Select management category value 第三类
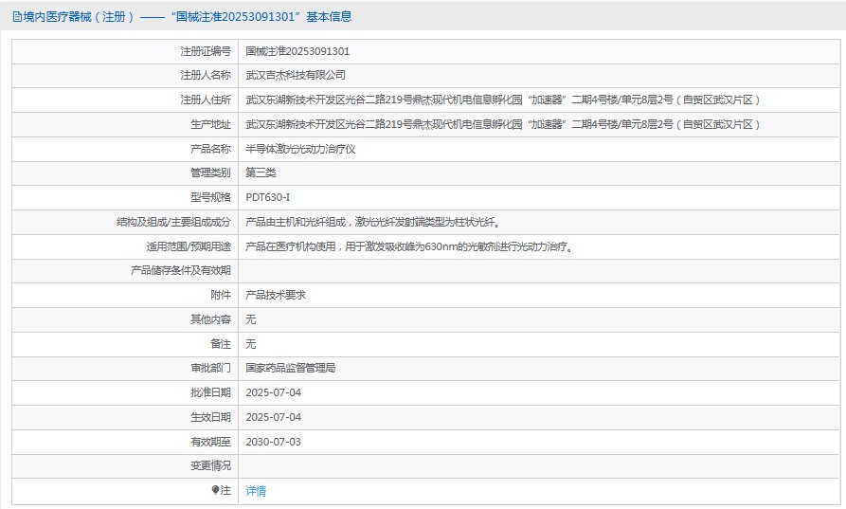 click(x=261, y=173)
